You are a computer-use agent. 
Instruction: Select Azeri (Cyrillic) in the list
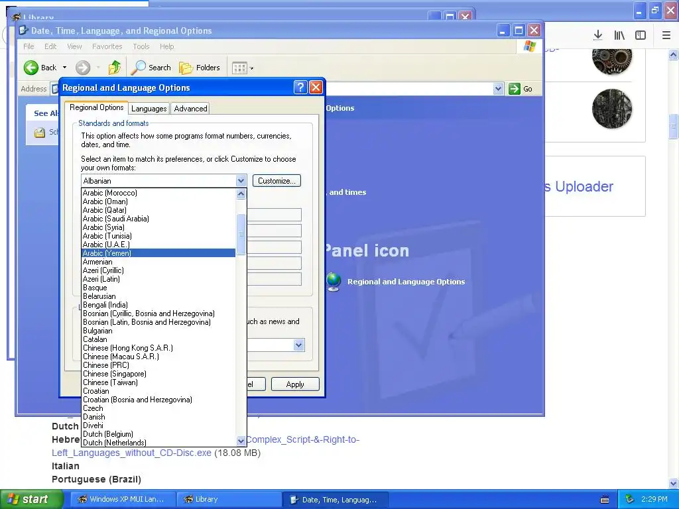point(158,270)
